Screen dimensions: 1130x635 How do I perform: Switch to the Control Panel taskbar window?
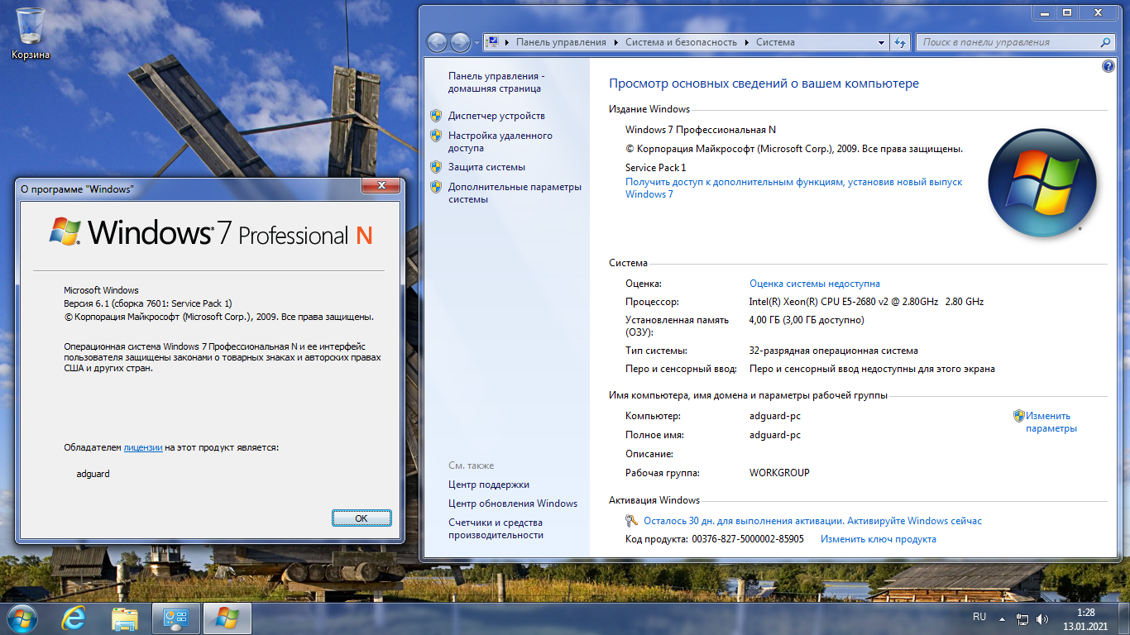click(x=176, y=618)
